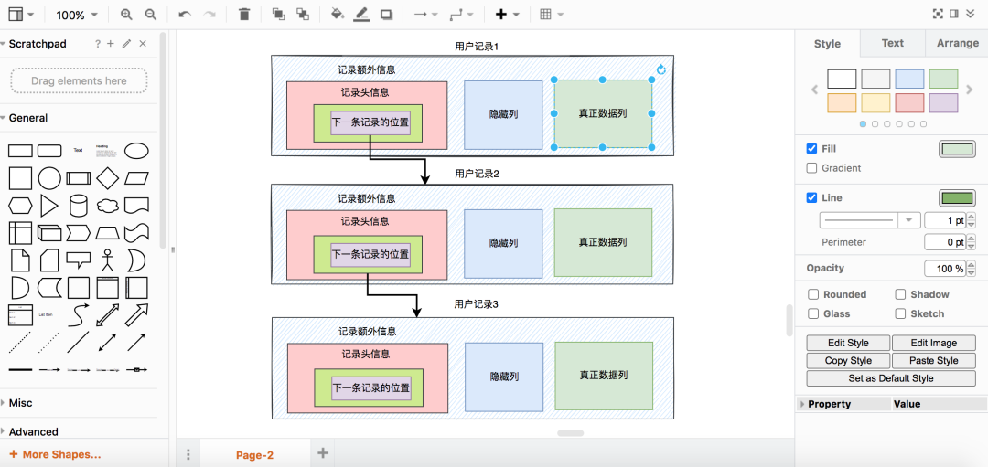Enable the Glass checkbox
Screen dimensions: 988x467
point(813,313)
